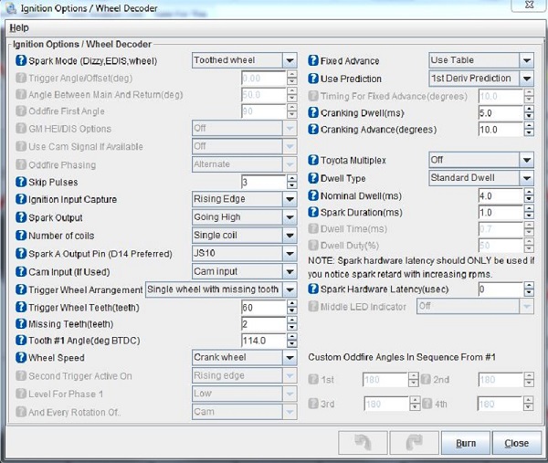Image resolution: width=548 pixels, height=463 pixels.
Task: Show help for Toyota Multiplex setting
Action: point(313,160)
